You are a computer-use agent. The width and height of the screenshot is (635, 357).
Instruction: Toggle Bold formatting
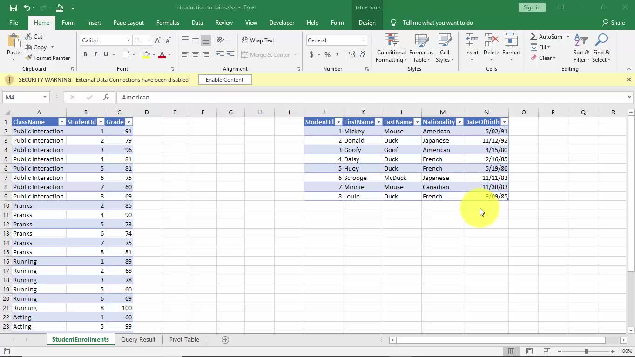pos(85,55)
